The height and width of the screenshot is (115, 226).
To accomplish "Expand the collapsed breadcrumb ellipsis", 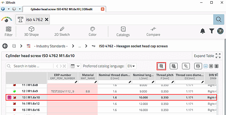I will (80, 46).
